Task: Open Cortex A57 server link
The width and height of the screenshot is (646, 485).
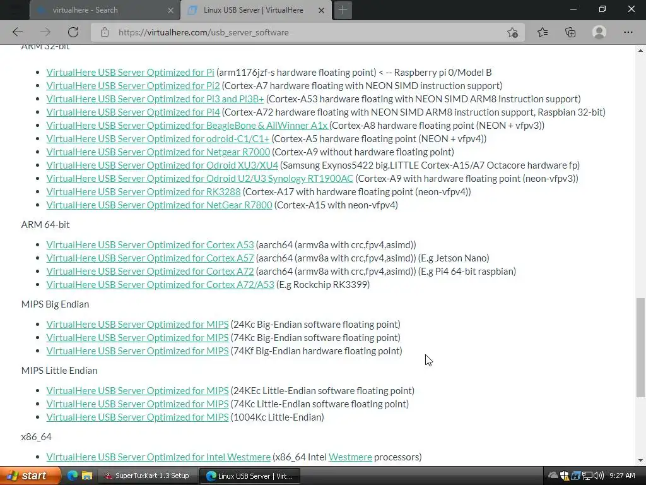Action: [150, 258]
